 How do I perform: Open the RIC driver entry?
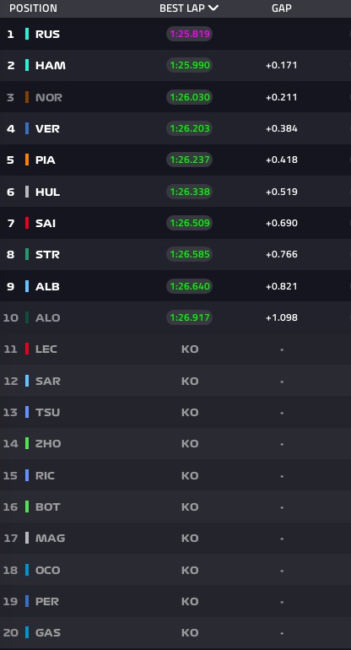click(175, 475)
